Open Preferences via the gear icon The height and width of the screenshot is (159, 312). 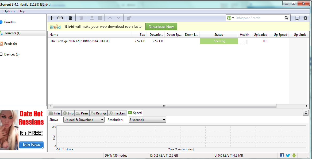coord(305,18)
